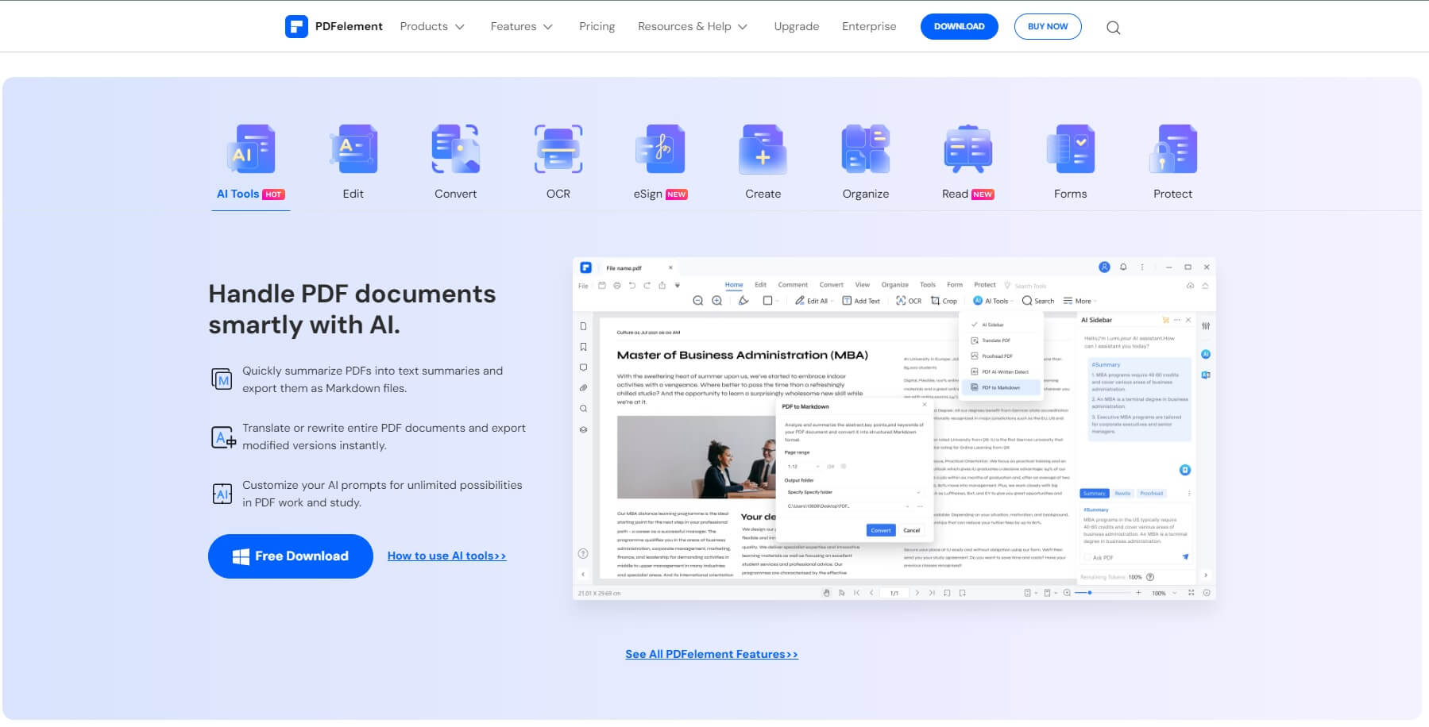Open the Tools tab in app preview ribbon

927,285
